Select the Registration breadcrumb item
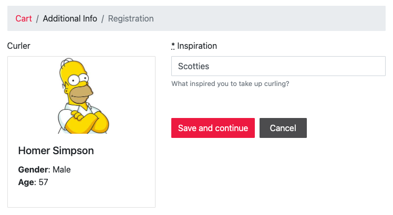Viewport: 393px width, 215px height. 131,18
